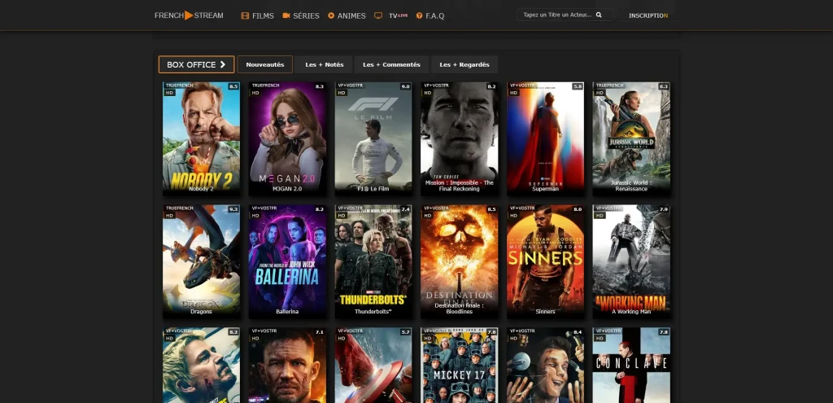
Task: Open the Mickey 17 poster image
Action: [x=460, y=366]
